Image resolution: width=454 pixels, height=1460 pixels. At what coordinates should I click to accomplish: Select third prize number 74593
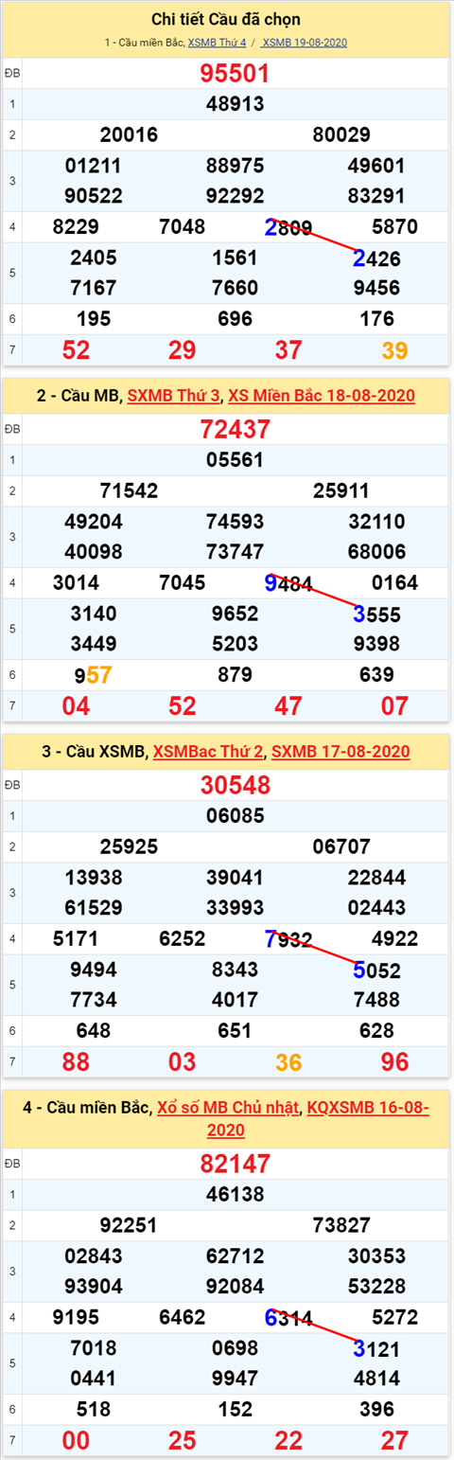[x=236, y=522]
